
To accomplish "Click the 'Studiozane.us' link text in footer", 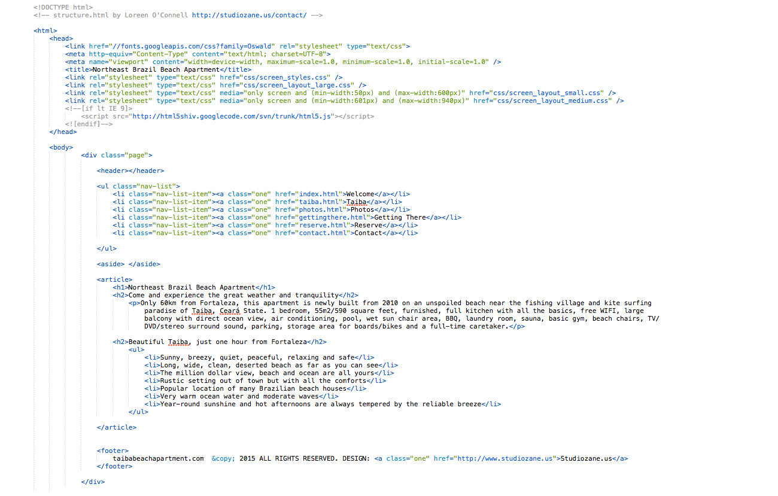I will pyautogui.click(x=586, y=458).
